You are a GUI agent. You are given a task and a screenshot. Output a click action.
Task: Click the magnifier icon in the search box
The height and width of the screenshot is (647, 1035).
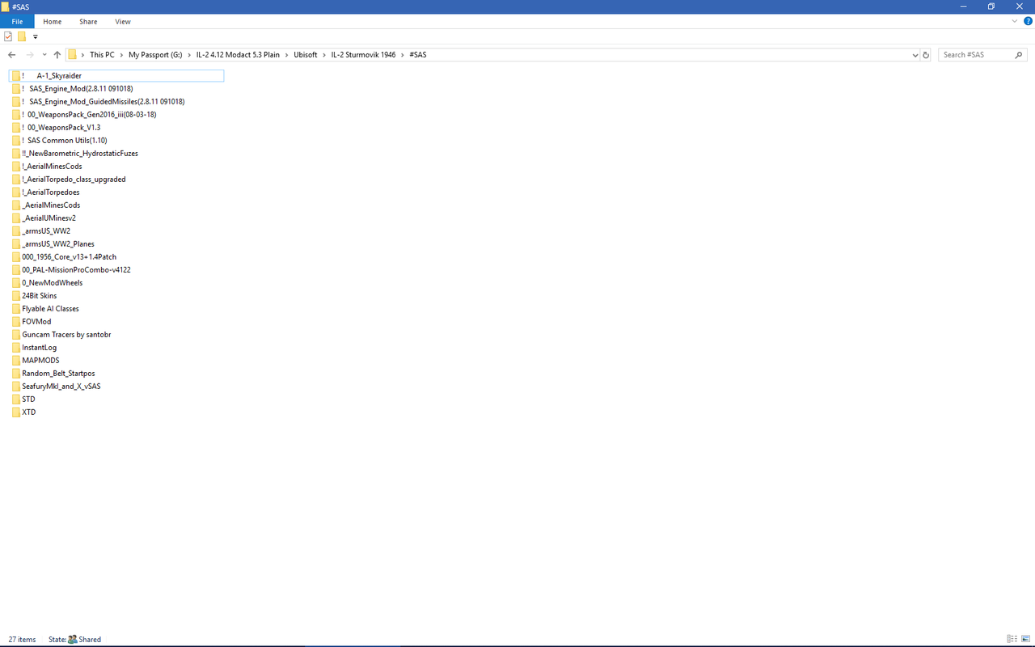[x=1019, y=54]
